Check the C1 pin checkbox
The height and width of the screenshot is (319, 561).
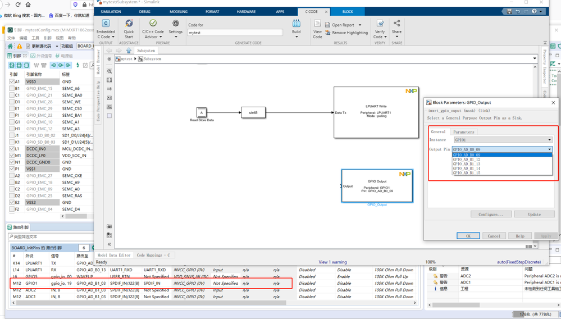[12, 95]
